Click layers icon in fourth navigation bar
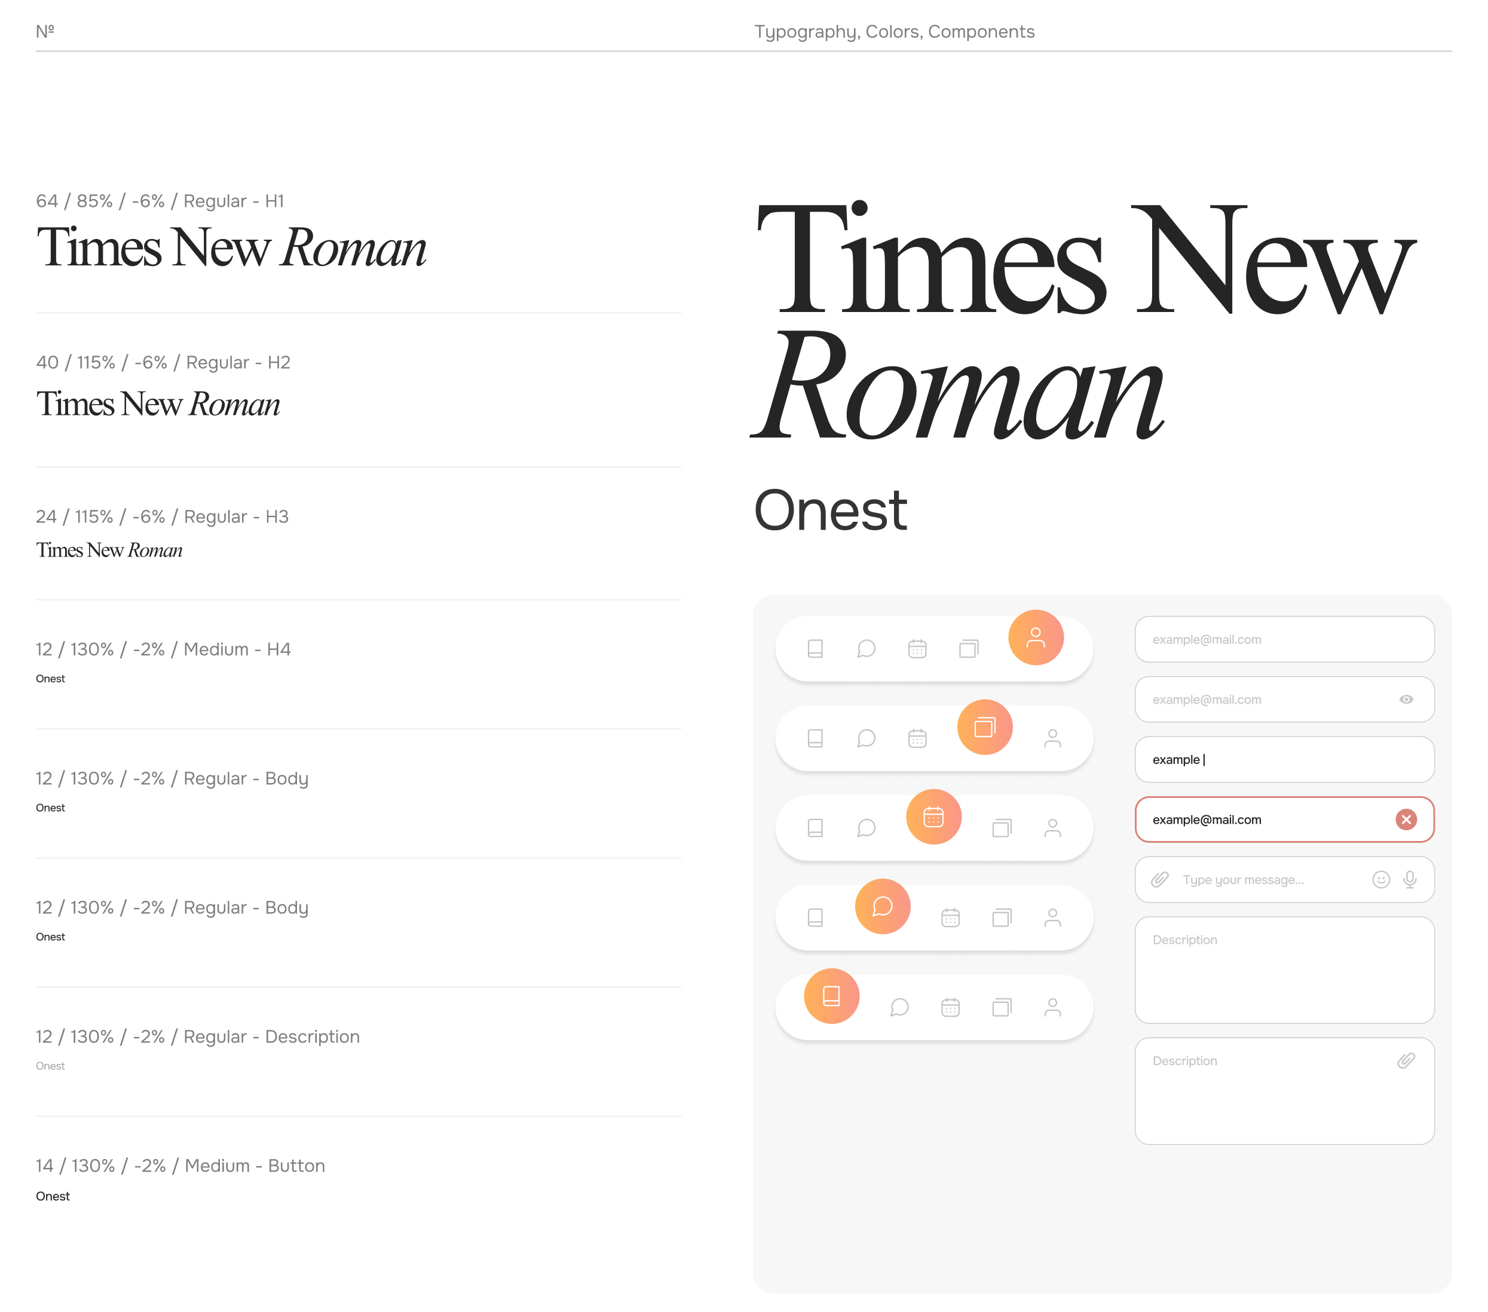Screen dimensions: 1488x1312 [1002, 918]
